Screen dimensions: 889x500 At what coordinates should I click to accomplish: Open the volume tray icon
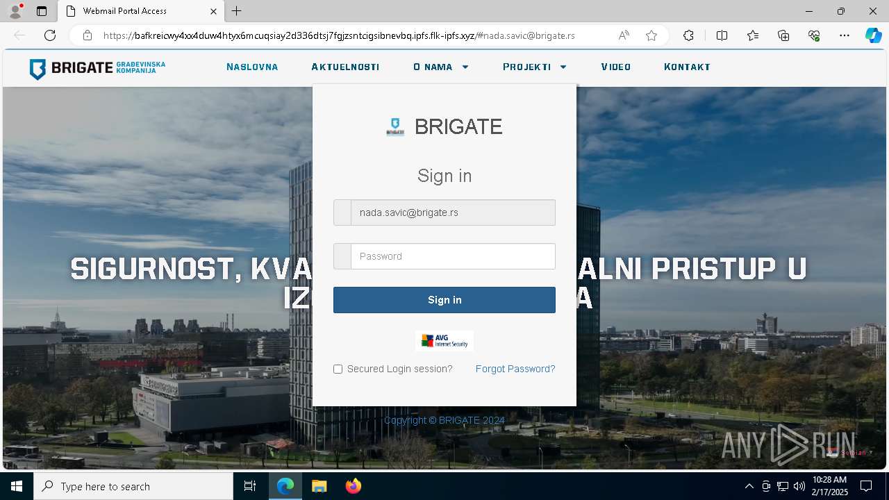(799, 486)
